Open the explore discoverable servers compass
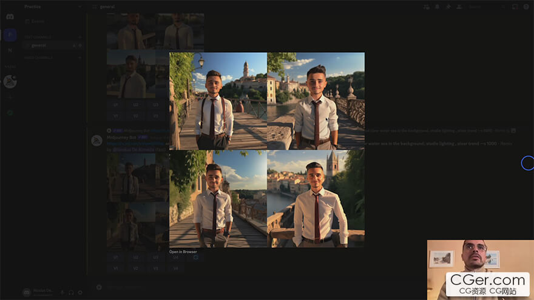The width and height of the screenshot is (534, 300). click(x=10, y=113)
